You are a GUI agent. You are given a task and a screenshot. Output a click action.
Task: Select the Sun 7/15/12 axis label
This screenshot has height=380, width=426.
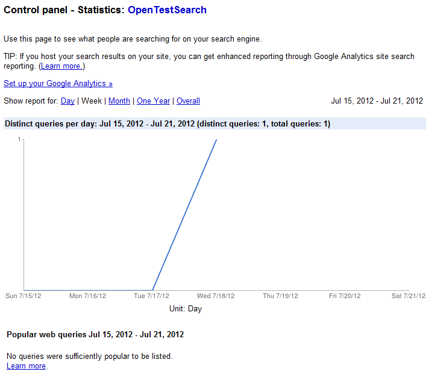[x=23, y=296]
